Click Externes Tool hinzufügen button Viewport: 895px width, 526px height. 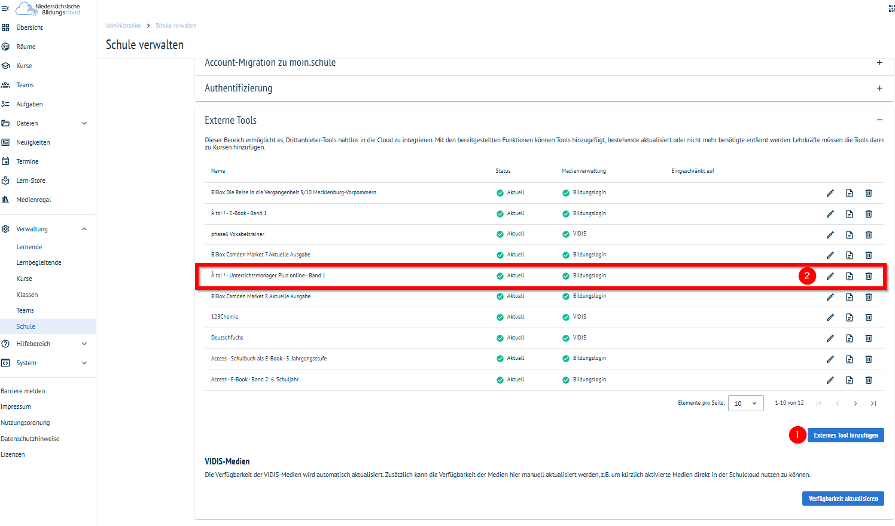pyautogui.click(x=845, y=435)
